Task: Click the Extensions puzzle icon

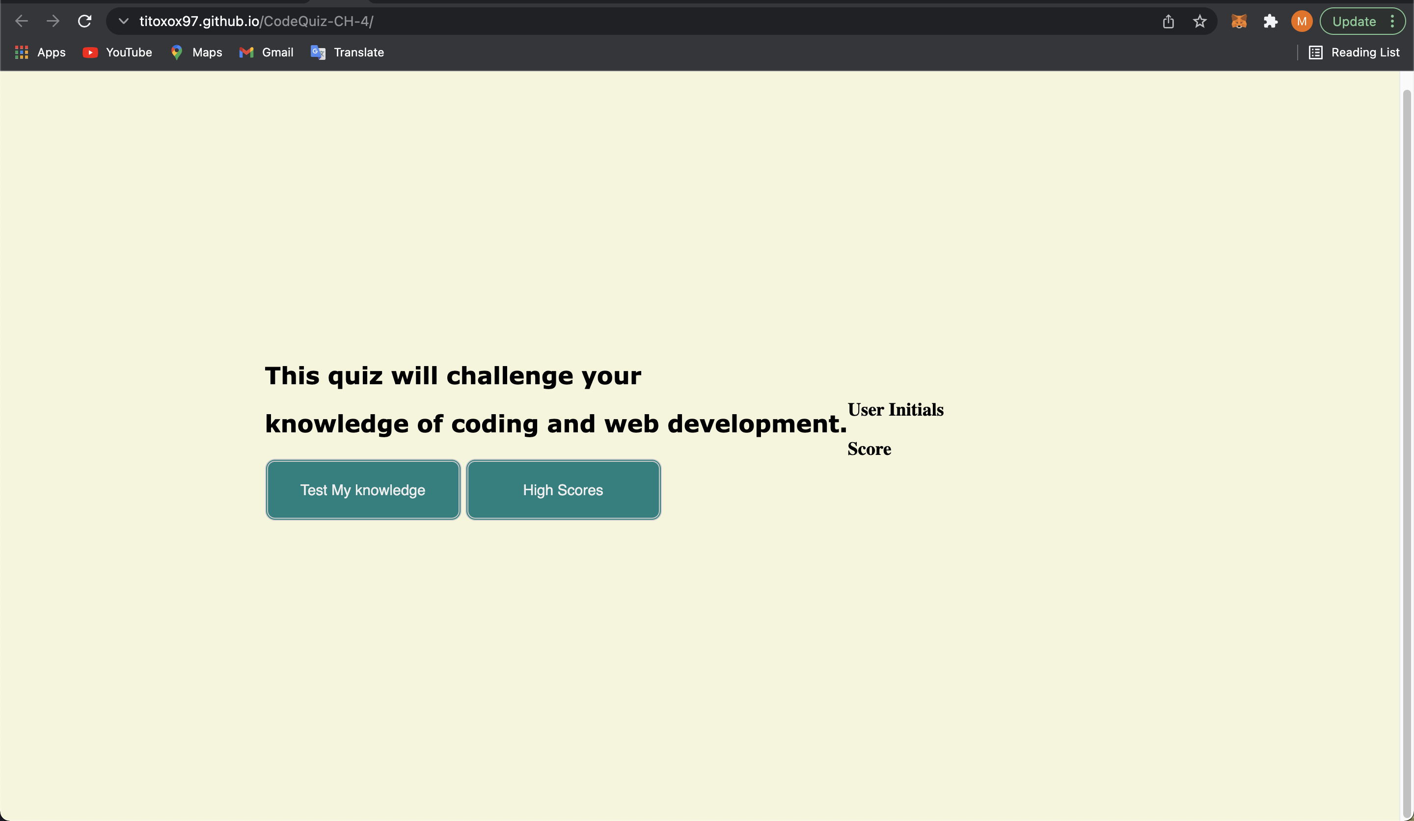Action: coord(1270,21)
